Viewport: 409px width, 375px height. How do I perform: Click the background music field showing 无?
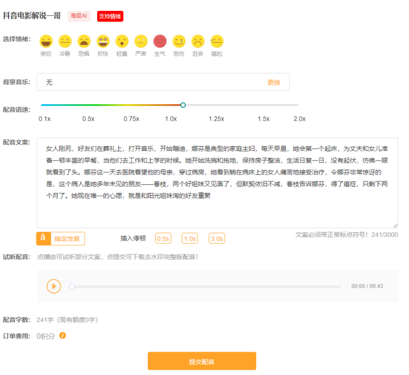pyautogui.click(x=163, y=82)
